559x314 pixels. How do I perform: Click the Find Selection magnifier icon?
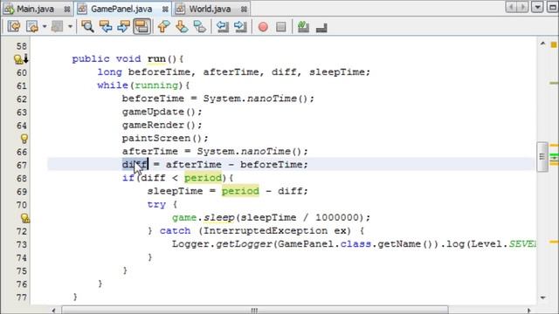click(87, 27)
